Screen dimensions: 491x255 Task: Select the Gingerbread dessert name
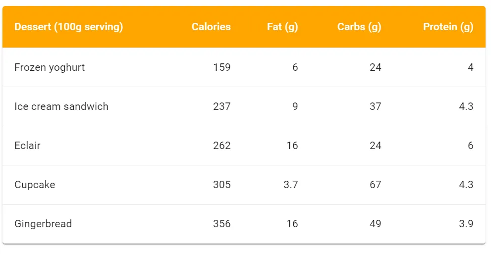(x=43, y=224)
